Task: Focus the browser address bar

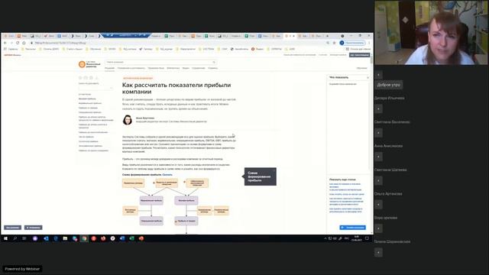Action: [x=178, y=43]
